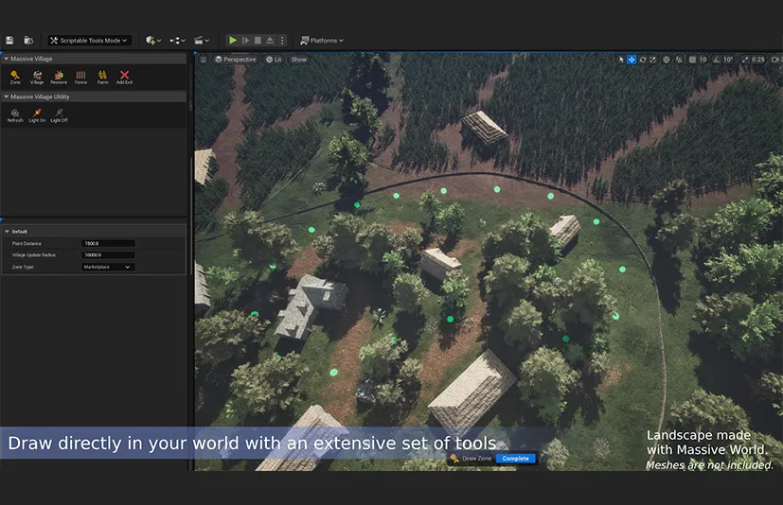The height and width of the screenshot is (505, 783).
Task: Activate the scale gizmo mode
Action: coord(652,60)
